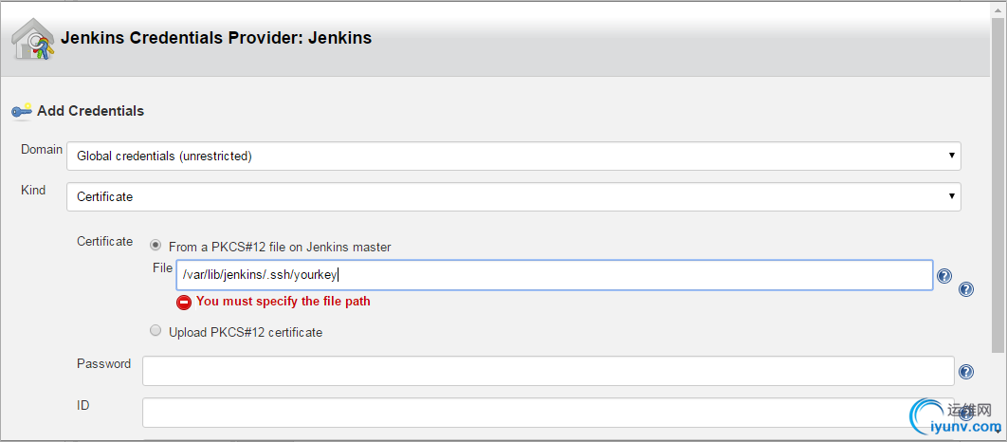Open the Domain dropdown

click(x=514, y=157)
